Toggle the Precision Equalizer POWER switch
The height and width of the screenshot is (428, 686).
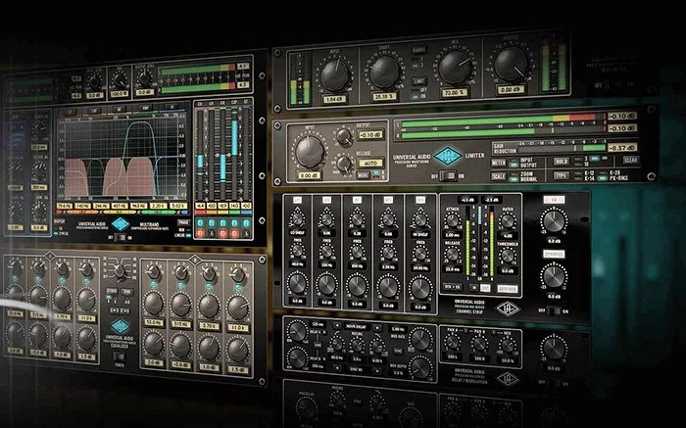(119, 356)
